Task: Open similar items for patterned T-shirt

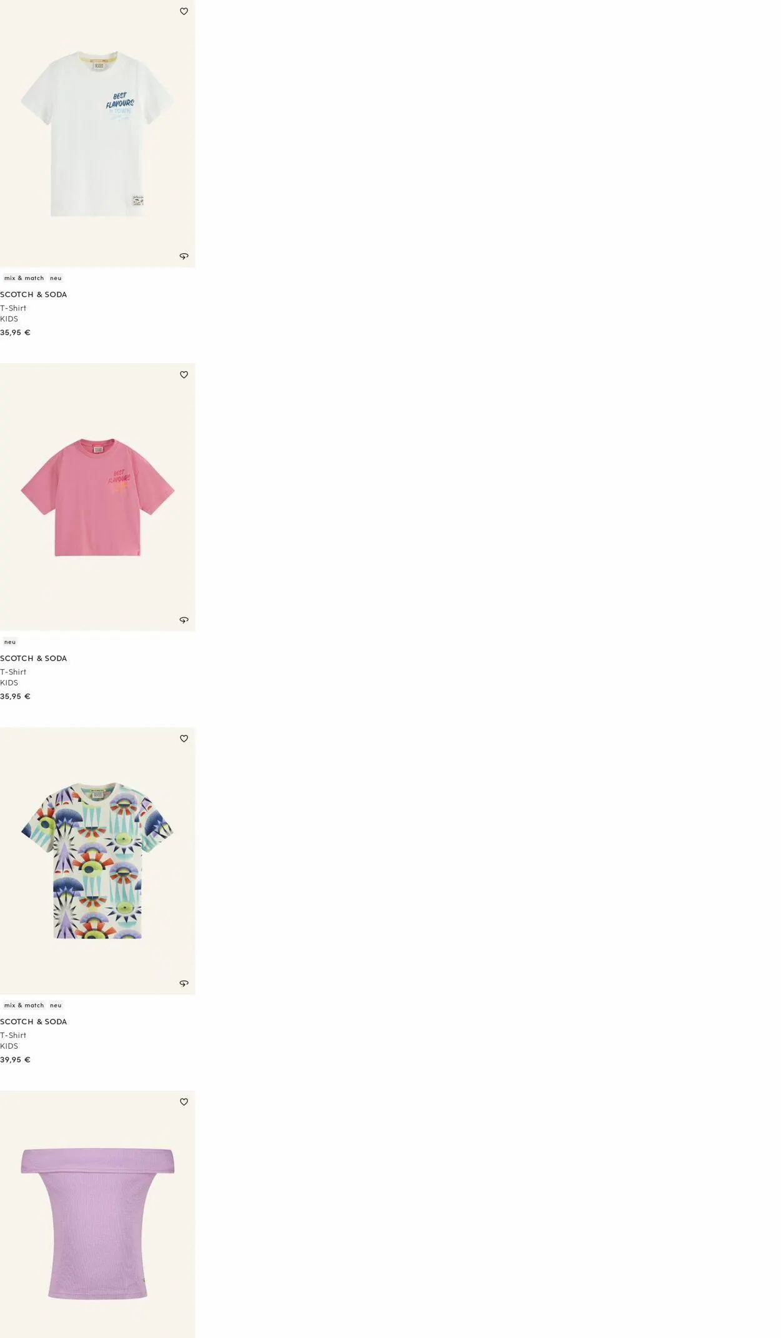Action: pos(184,983)
